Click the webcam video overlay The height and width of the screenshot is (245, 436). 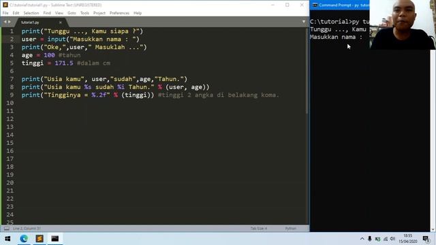click(403, 25)
